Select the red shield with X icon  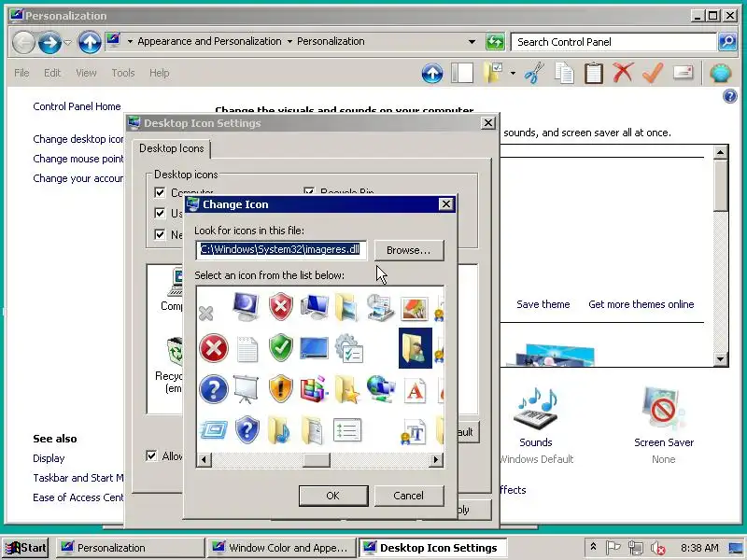(x=281, y=307)
